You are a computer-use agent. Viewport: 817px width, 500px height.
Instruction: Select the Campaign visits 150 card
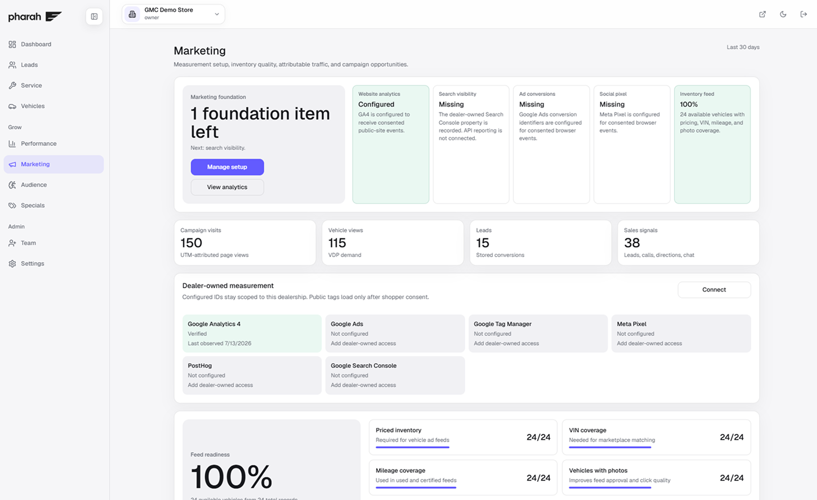(x=245, y=243)
